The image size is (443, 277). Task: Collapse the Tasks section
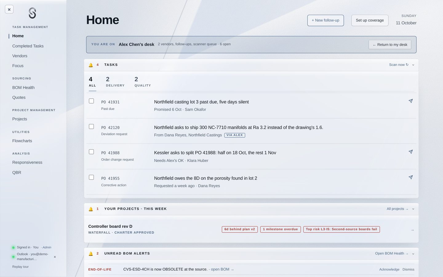pos(413,65)
